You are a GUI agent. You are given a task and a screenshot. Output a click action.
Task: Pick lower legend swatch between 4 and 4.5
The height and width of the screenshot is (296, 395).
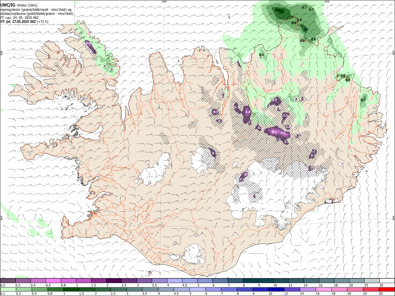pyautogui.click(x=165, y=290)
